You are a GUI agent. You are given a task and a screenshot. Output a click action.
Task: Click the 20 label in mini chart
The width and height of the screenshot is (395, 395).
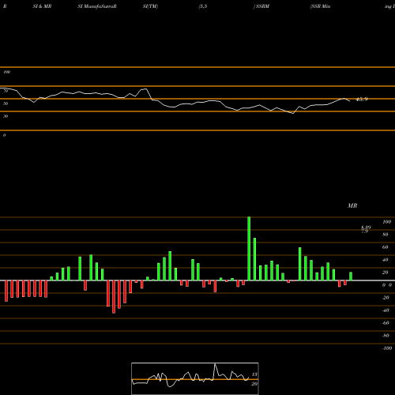pos(254,384)
